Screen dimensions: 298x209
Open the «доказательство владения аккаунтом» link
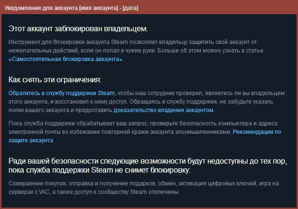163,110
